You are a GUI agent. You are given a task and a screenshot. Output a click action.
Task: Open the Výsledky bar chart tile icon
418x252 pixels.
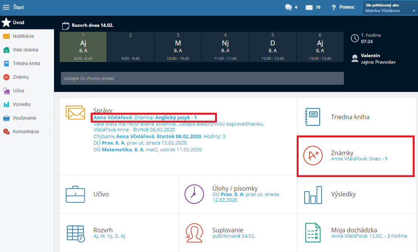pyautogui.click(x=313, y=194)
